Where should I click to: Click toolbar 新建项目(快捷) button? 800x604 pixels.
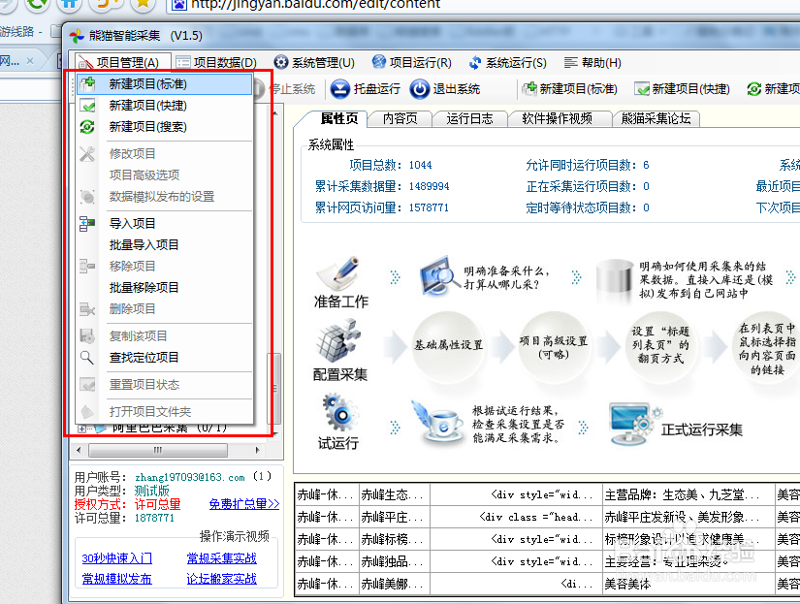pos(682,89)
